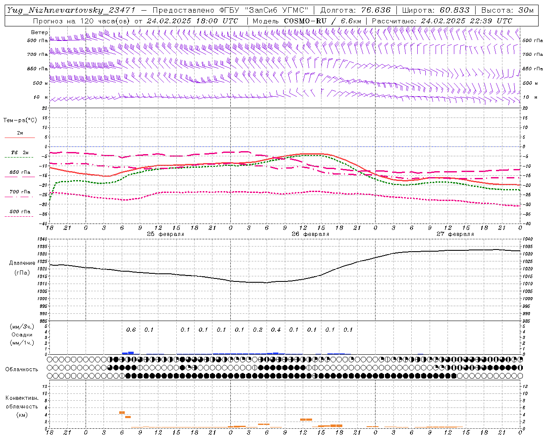Click the '-40' label on left temperature axis
Viewport: 545px width, 436px height.
pyautogui.click(x=43, y=224)
